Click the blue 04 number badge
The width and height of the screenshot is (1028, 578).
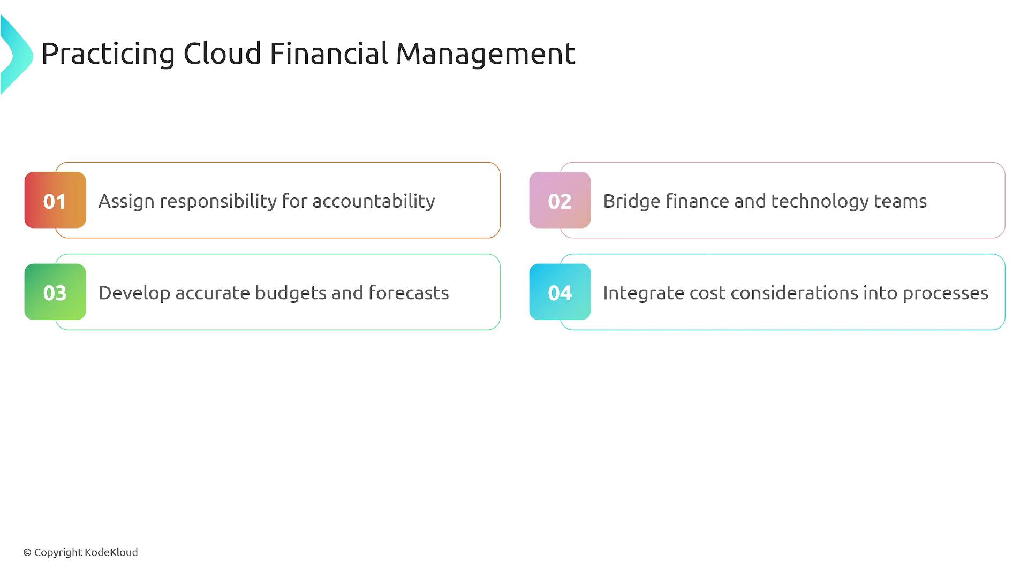[x=560, y=292]
